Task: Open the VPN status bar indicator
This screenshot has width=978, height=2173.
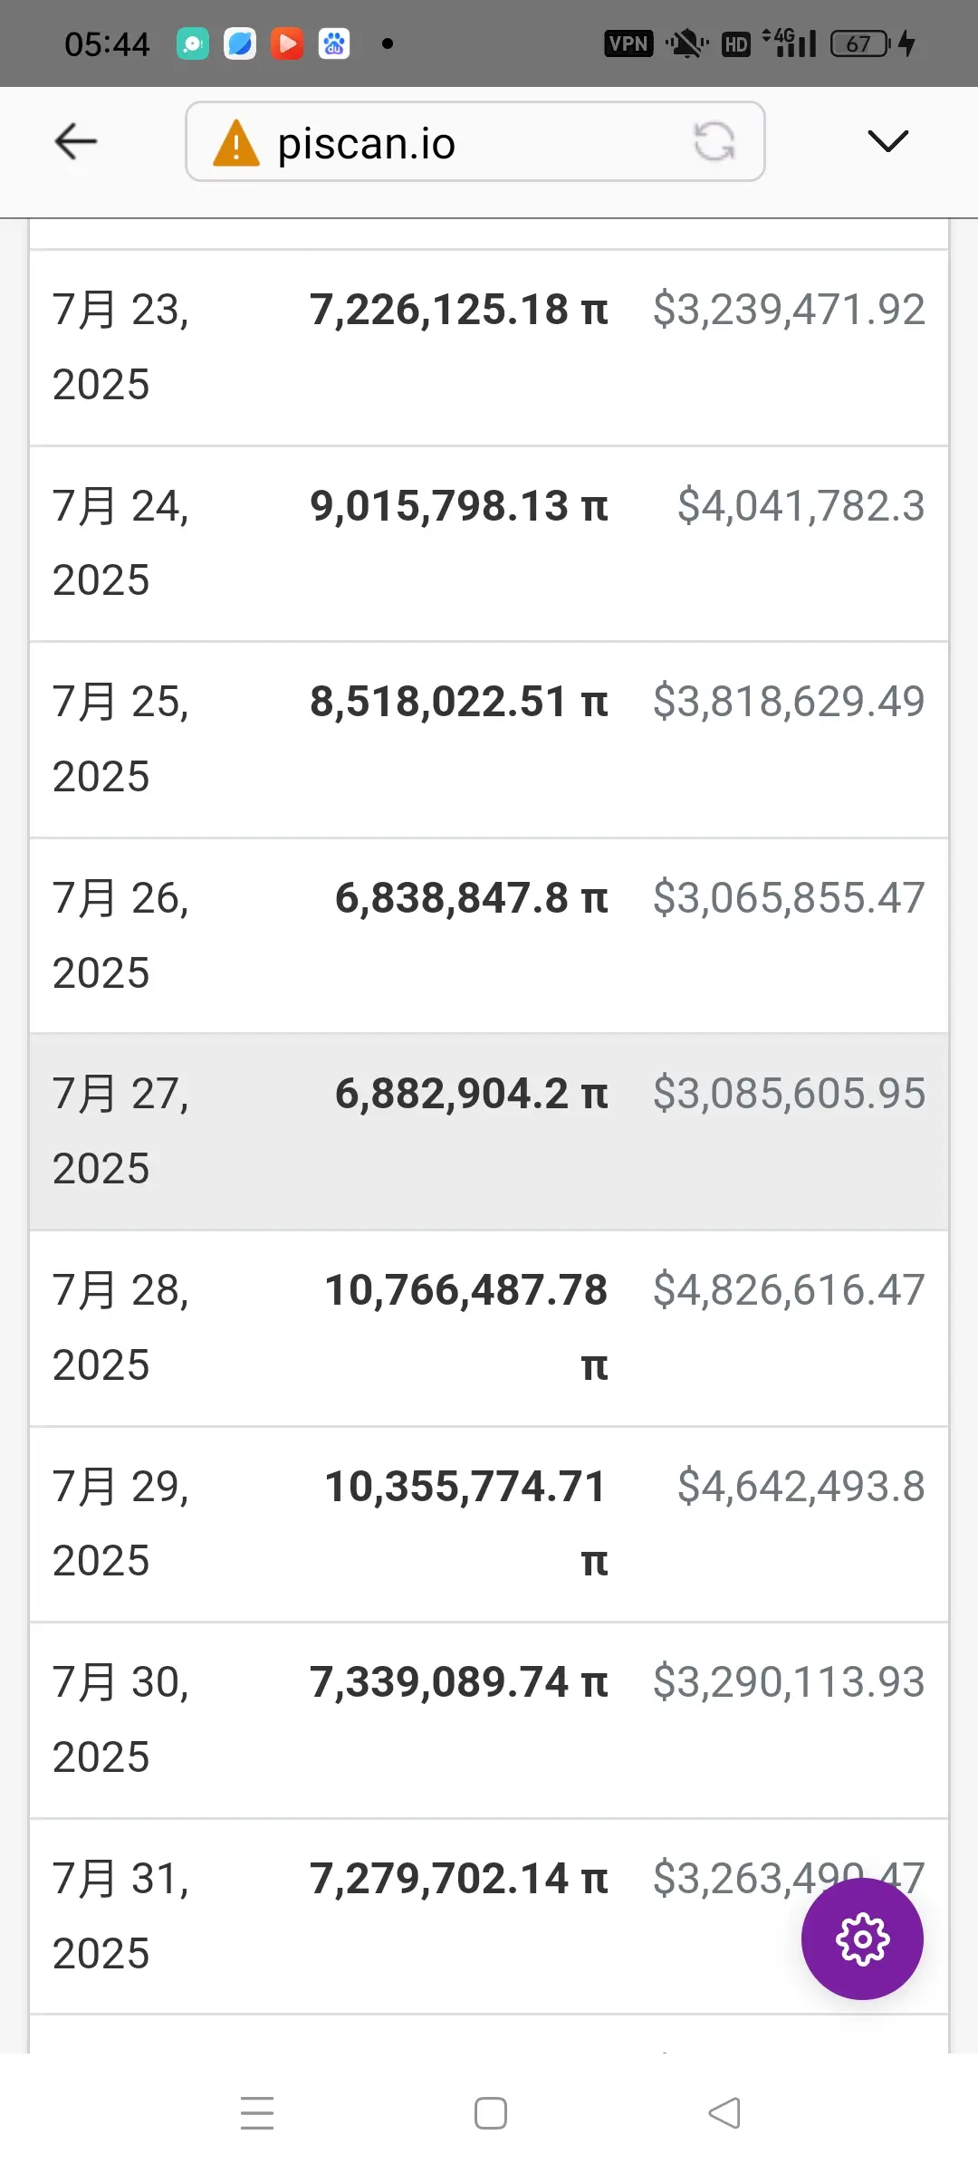Action: [x=628, y=43]
